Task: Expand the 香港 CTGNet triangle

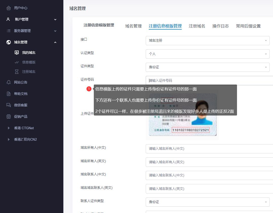Action: (x=9, y=128)
